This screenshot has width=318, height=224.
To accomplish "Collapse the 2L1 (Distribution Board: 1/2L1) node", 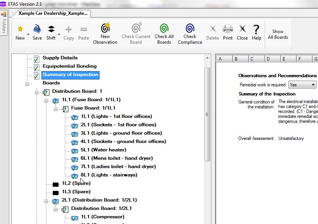I will 46,201.
